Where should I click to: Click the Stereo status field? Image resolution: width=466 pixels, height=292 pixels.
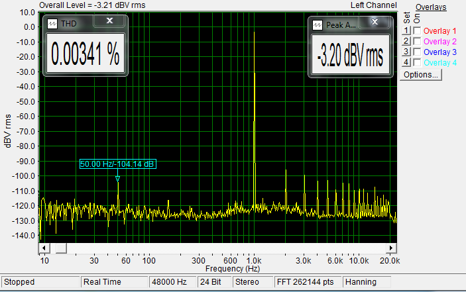[x=253, y=282]
